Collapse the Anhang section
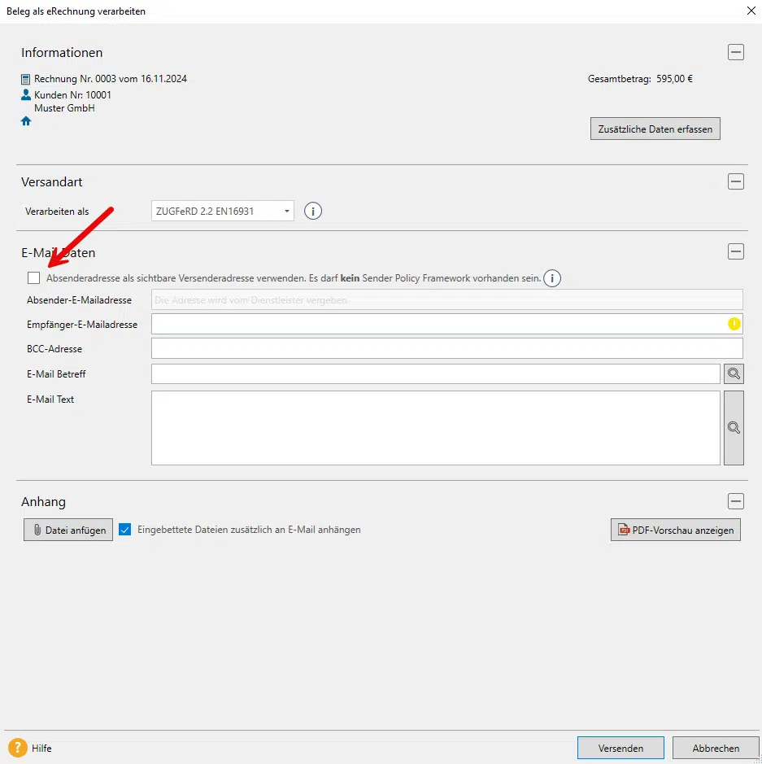This screenshot has height=764, width=762. coord(736,501)
